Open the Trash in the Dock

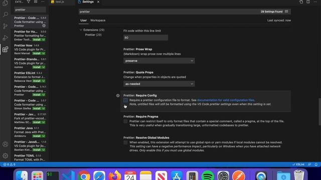(299, 175)
